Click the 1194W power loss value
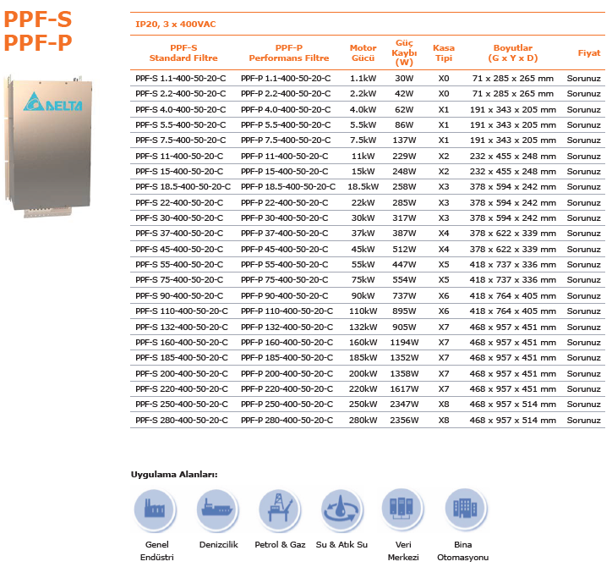 (x=404, y=342)
